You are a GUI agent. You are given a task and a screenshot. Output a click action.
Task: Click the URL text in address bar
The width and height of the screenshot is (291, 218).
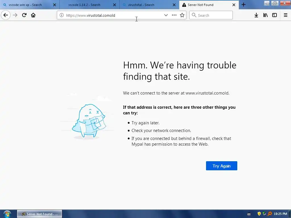91,15
